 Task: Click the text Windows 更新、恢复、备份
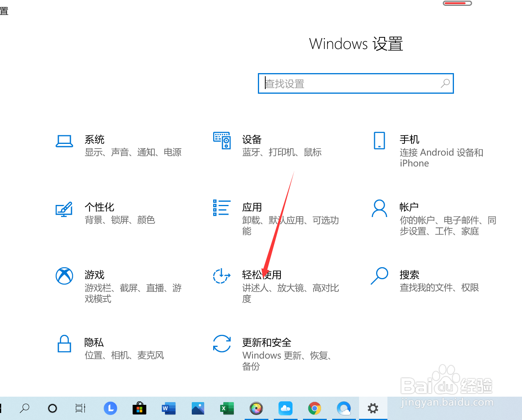click(x=287, y=361)
